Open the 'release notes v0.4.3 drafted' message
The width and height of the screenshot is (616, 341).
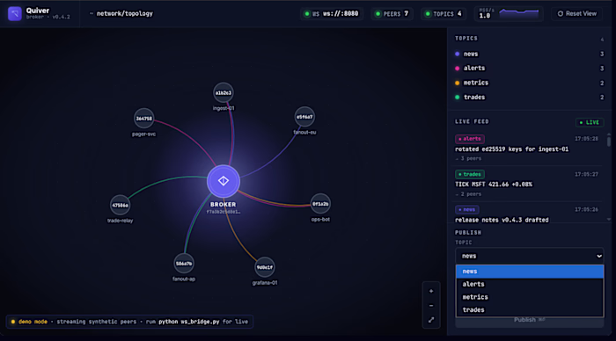pyautogui.click(x=502, y=220)
